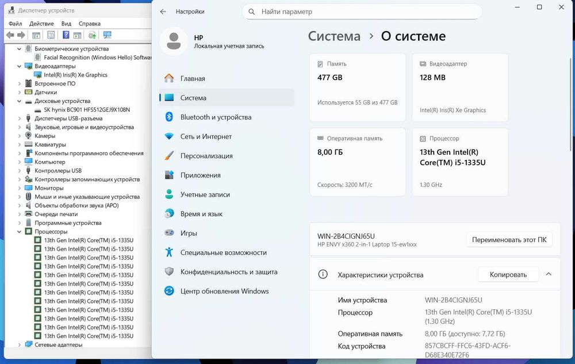Viewport: 575px width, 364px height.
Task: Click Scan for hardware changes monitor icon
Action: pyautogui.click(x=107, y=35)
